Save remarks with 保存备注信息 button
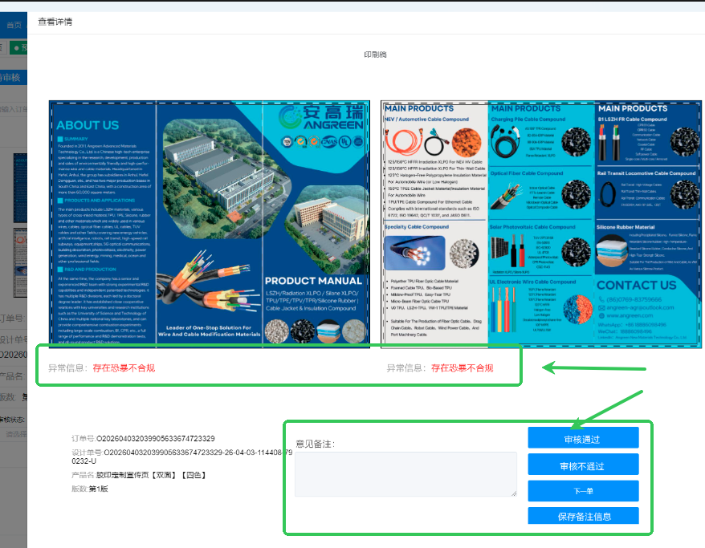705x548 pixels. pyautogui.click(x=583, y=516)
